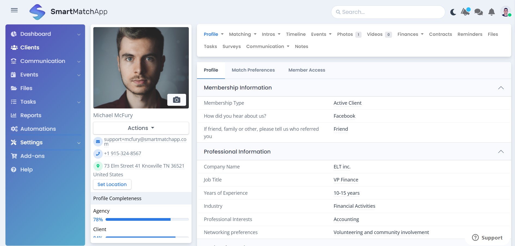Collapse the Membership Information section

point(501,88)
